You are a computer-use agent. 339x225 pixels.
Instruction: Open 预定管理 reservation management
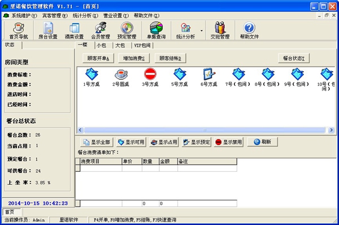pyautogui.click(x=127, y=31)
